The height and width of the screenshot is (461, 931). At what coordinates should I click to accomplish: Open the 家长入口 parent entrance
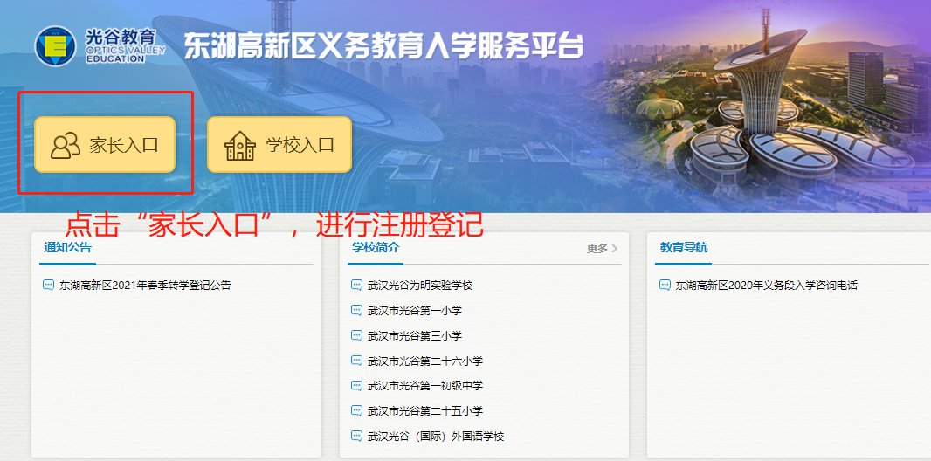pyautogui.click(x=105, y=145)
